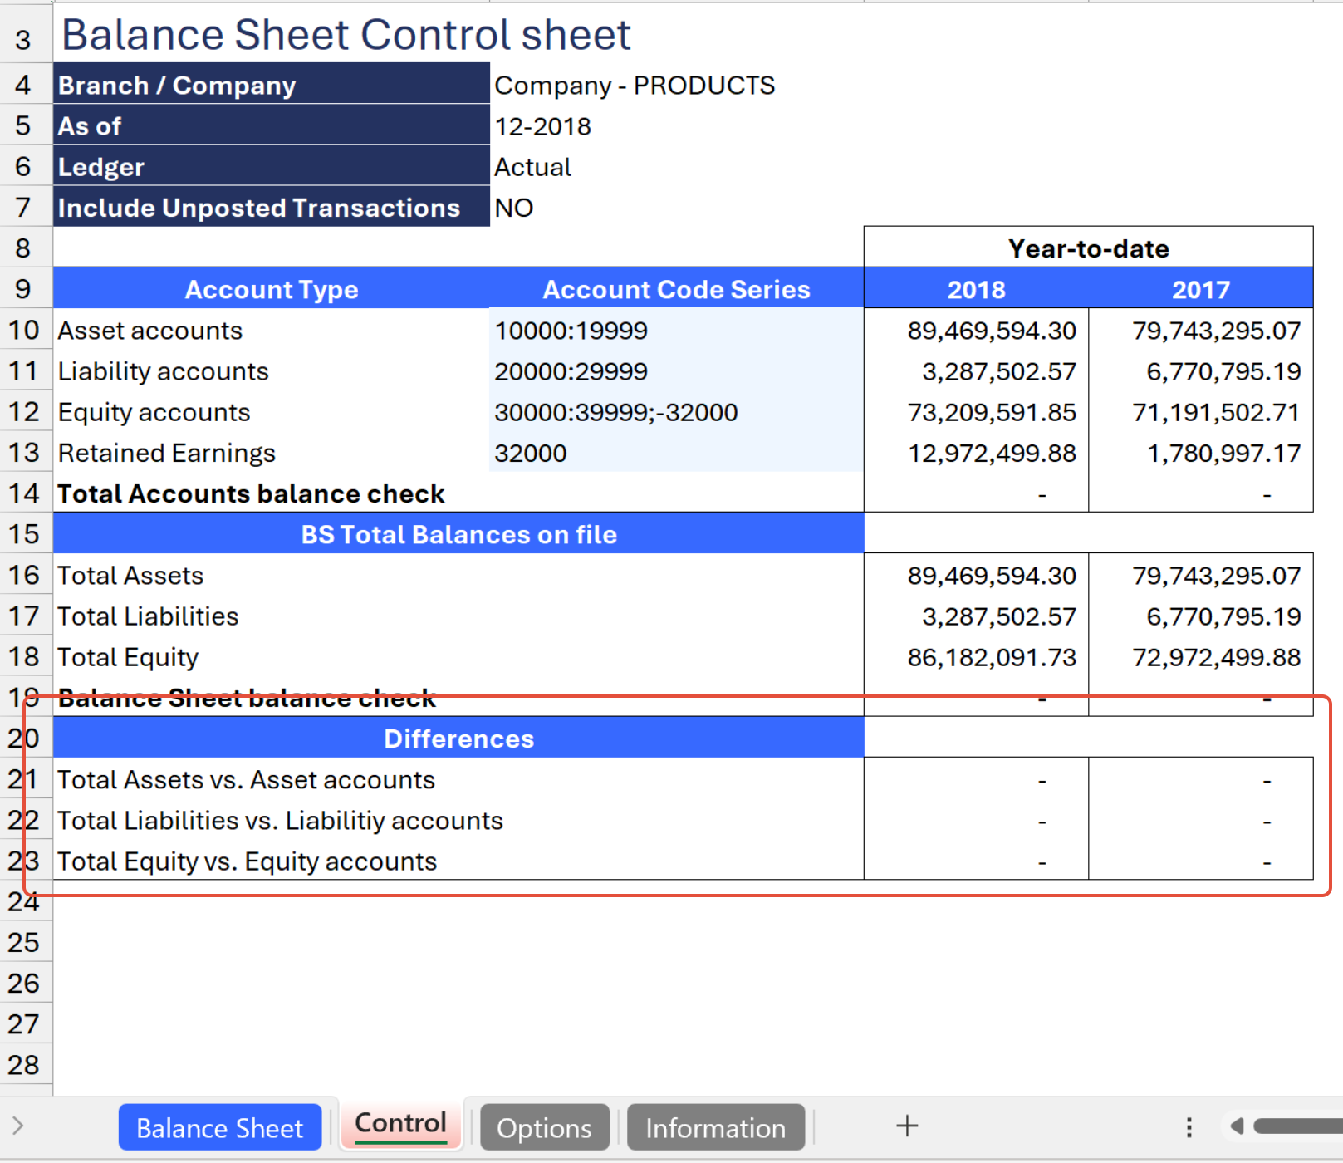Select the '30000:39999;-32000' code series cell
This screenshot has height=1163, width=1343.
point(676,411)
